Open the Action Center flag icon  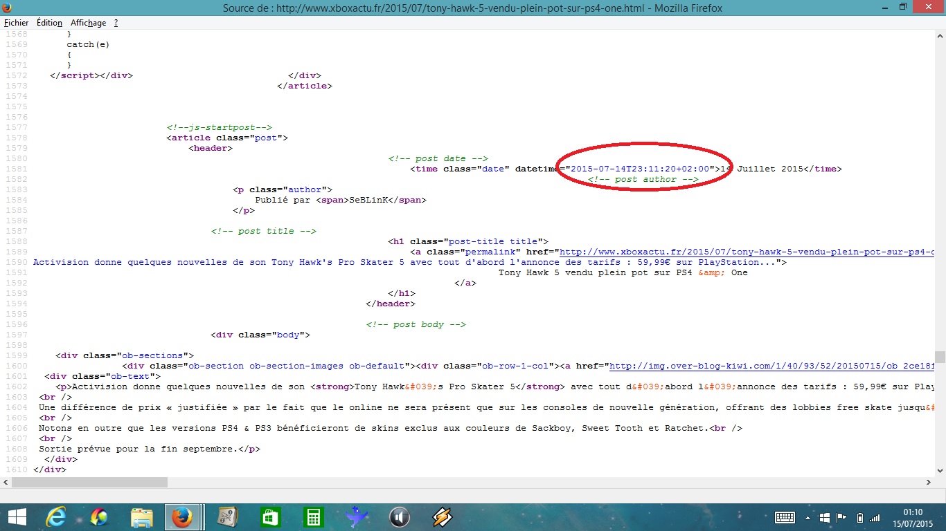coord(841,517)
